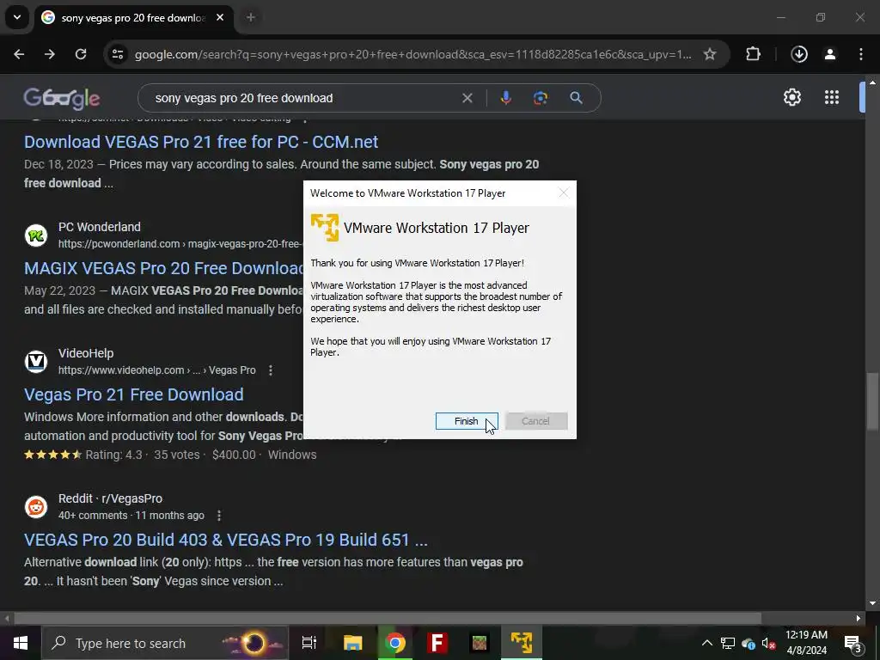Viewport: 880px width, 660px height.
Task: Open Download VEGAS Pro 21 free CCM.net result
Action: tap(201, 142)
